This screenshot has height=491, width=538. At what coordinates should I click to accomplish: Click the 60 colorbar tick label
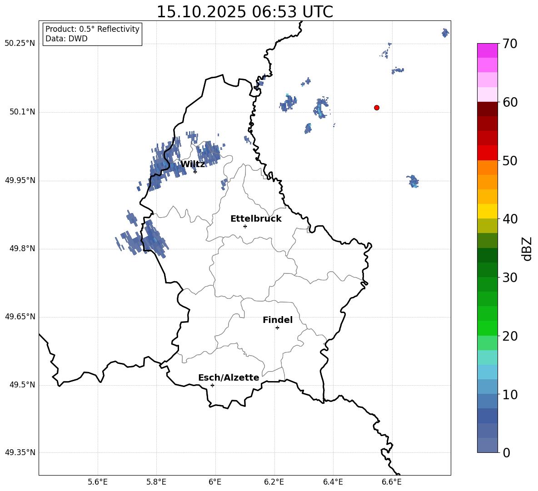(x=510, y=102)
